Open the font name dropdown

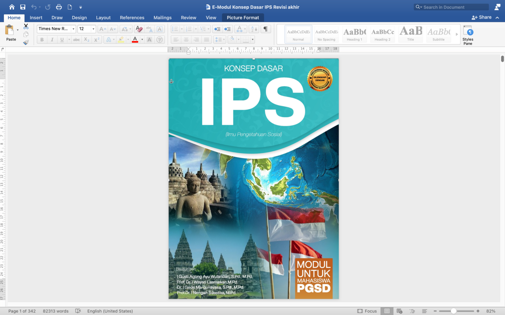pyautogui.click(x=73, y=29)
